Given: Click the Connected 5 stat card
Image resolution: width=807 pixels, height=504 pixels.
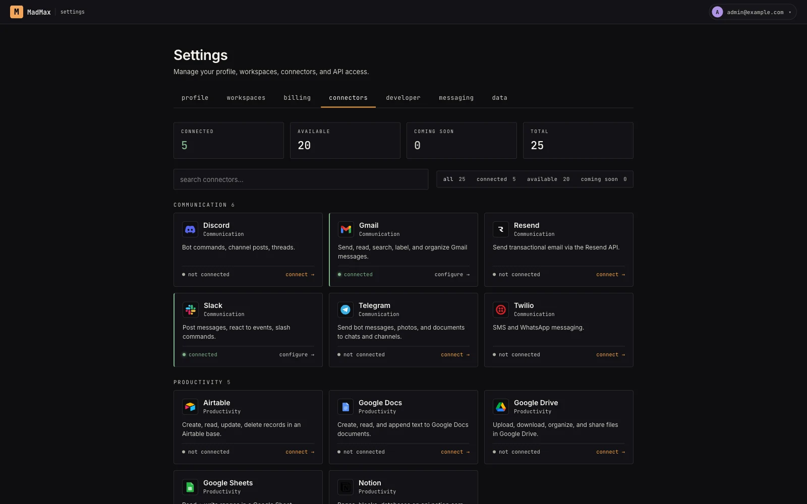Looking at the screenshot, I should (228, 141).
